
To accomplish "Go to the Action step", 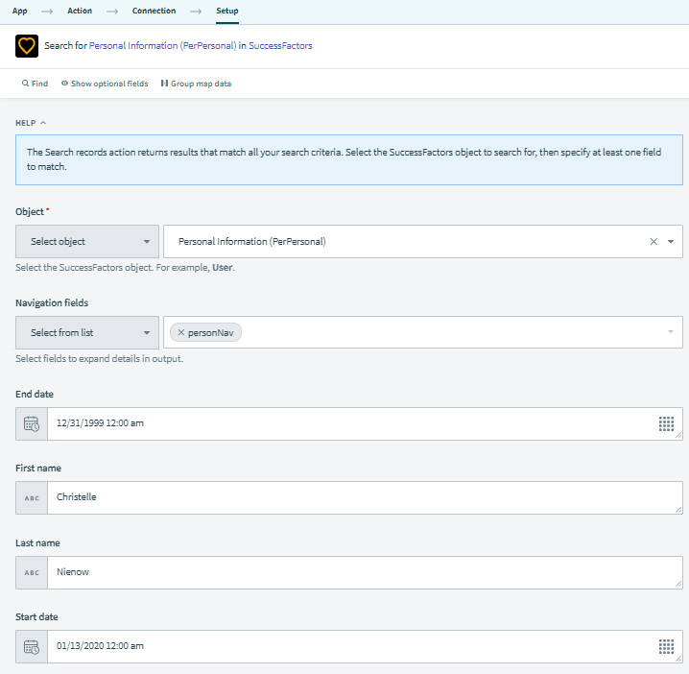I will tap(80, 11).
